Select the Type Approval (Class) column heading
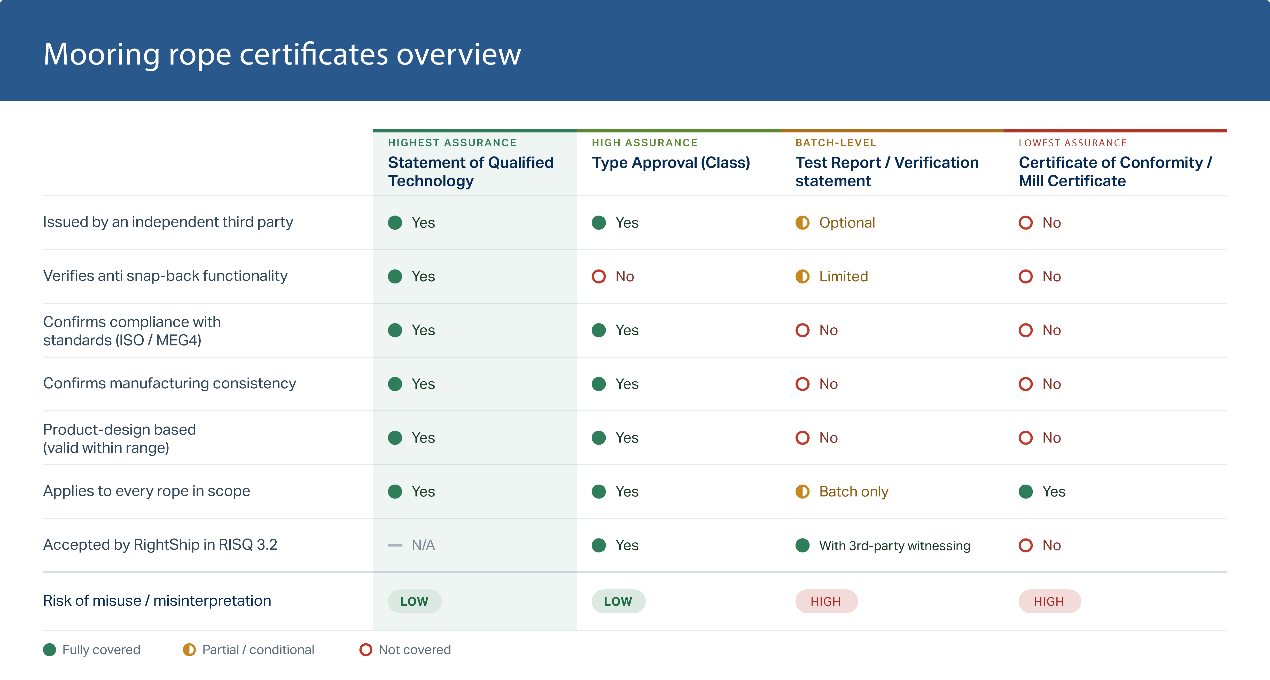This screenshot has width=1270, height=680. [x=671, y=163]
